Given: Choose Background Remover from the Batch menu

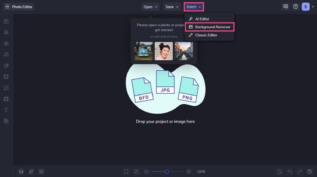Looking at the screenshot, I should tap(210, 27).
